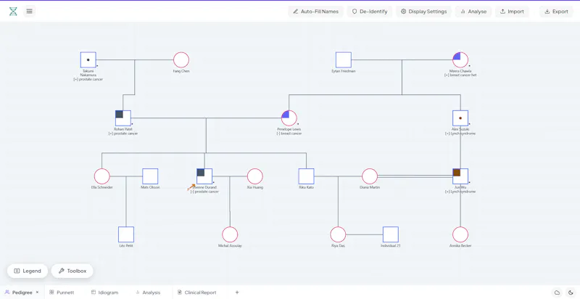580x299 pixels.
Task: Add a new tab with plus
Action: tap(237, 292)
